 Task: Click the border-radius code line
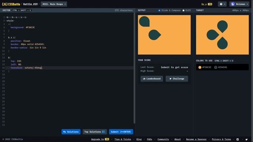[28, 48]
